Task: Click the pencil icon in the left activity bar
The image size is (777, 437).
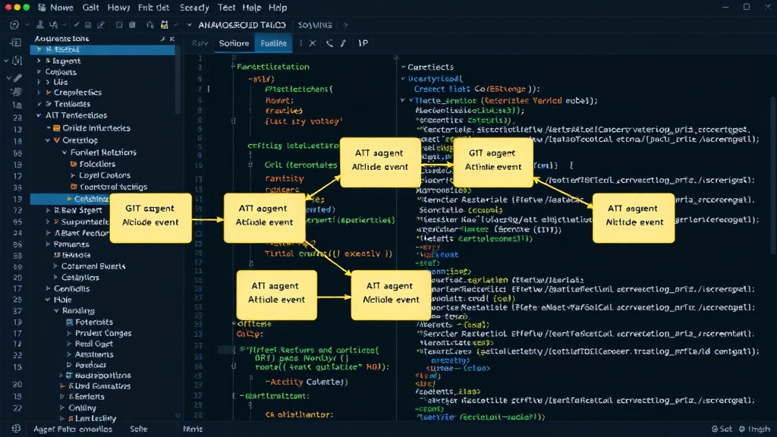Action: pos(17,78)
